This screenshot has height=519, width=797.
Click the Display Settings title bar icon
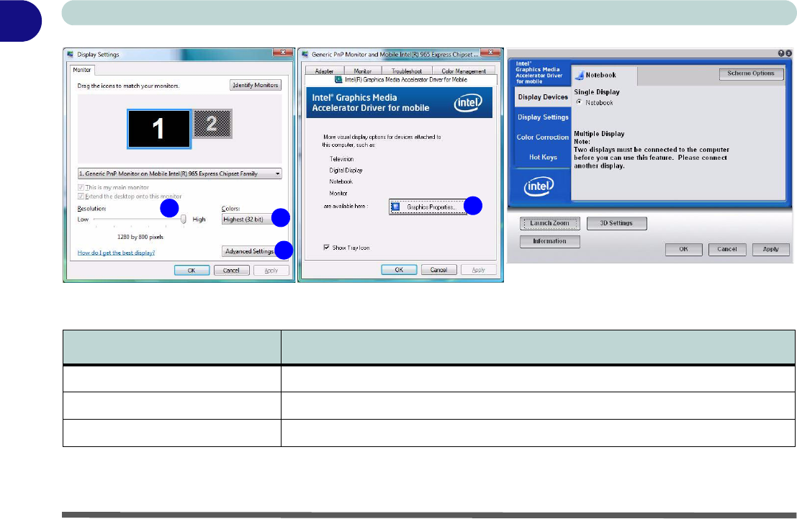pyautogui.click(x=70, y=54)
